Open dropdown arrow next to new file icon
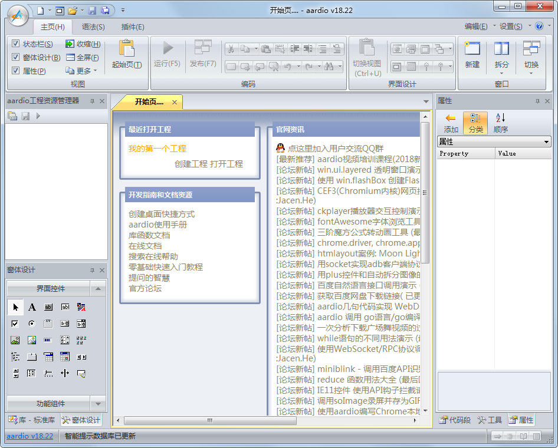Screen dimensions: 558x448 (50, 11)
